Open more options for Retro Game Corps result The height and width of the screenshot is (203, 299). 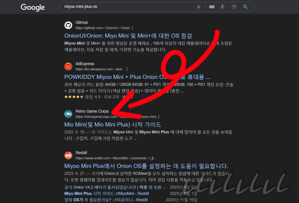pos(159,117)
